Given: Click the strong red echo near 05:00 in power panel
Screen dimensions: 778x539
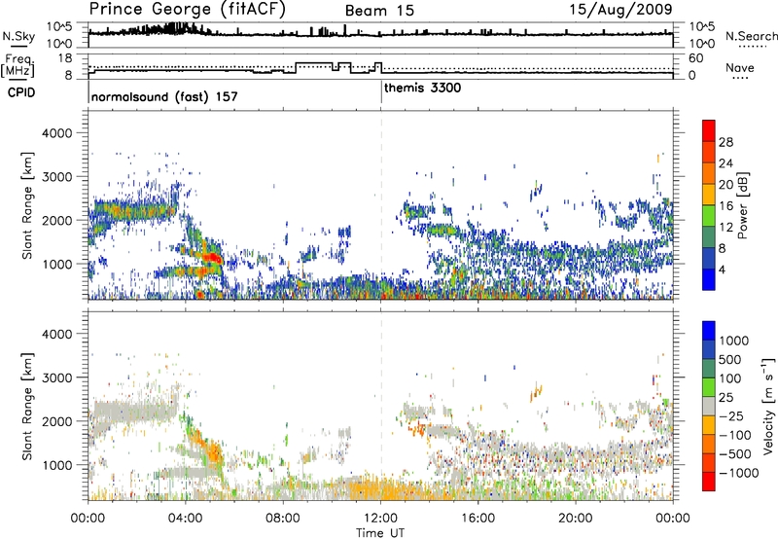Looking at the screenshot, I should (x=213, y=258).
